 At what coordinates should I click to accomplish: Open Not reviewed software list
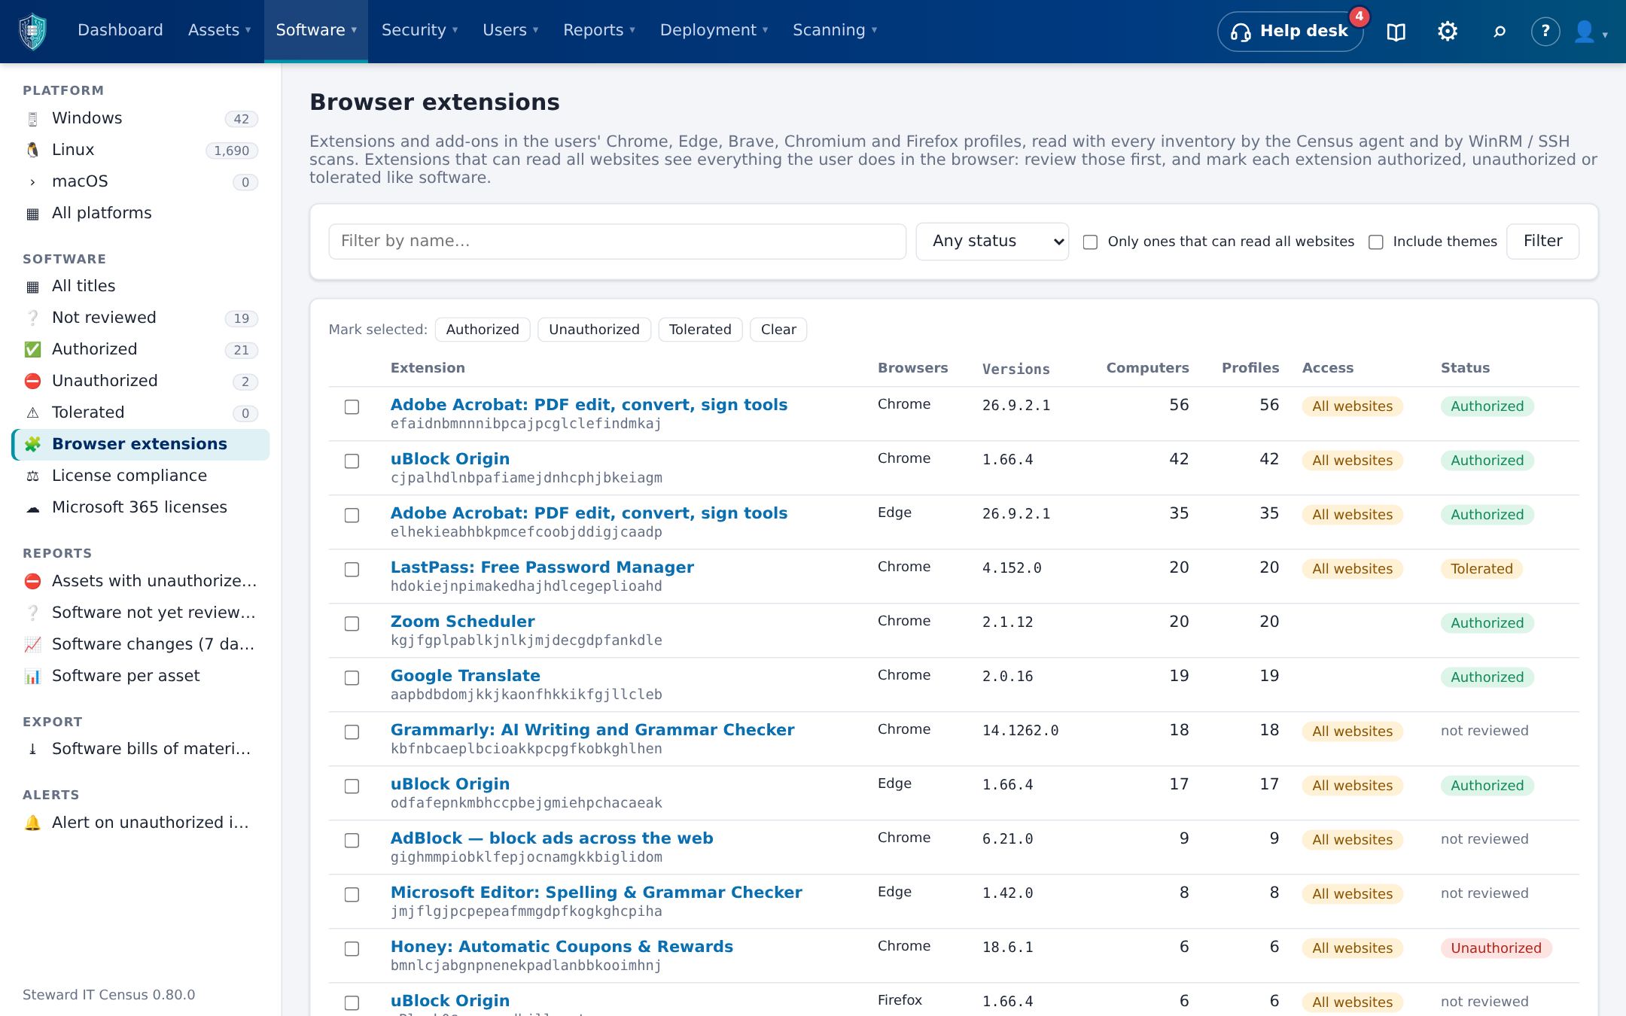[141, 318]
